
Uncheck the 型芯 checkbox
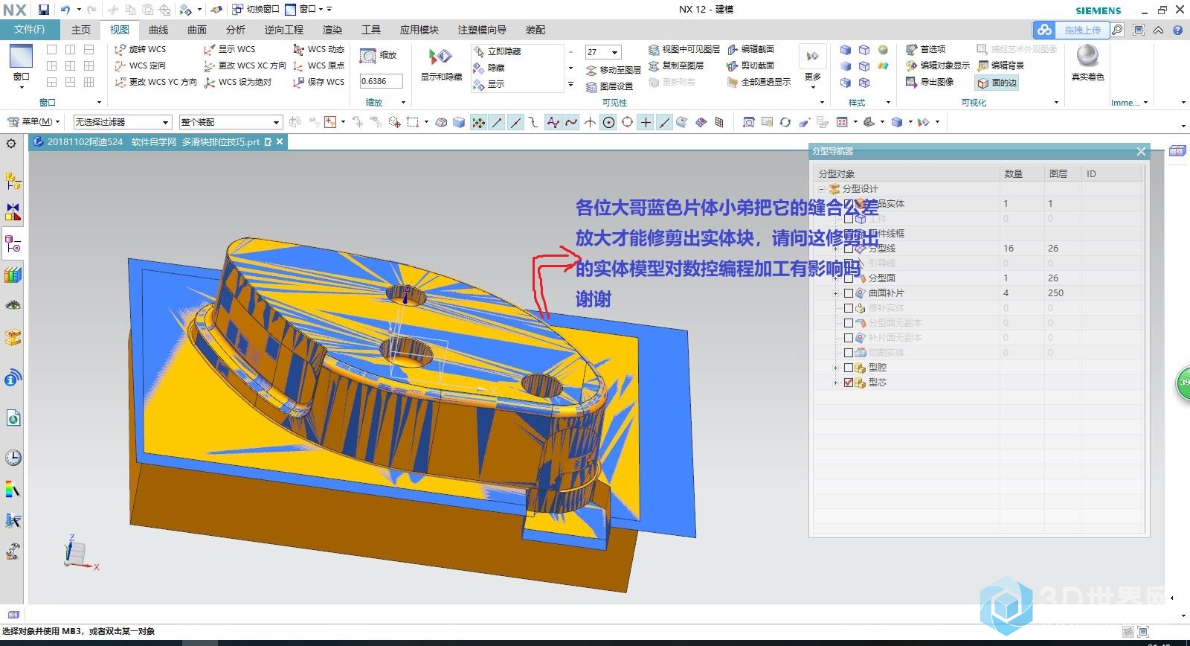(848, 383)
